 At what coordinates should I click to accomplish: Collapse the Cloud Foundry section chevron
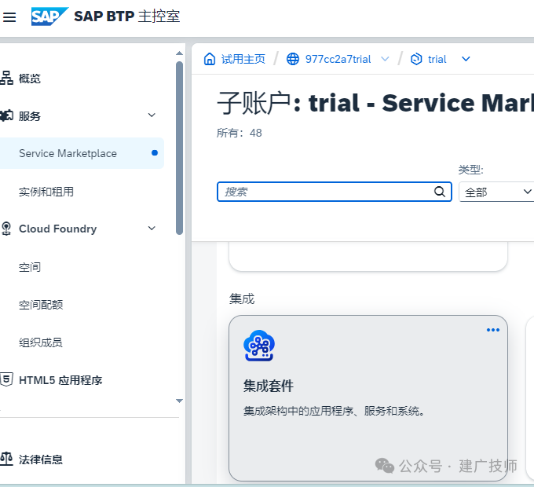click(152, 228)
